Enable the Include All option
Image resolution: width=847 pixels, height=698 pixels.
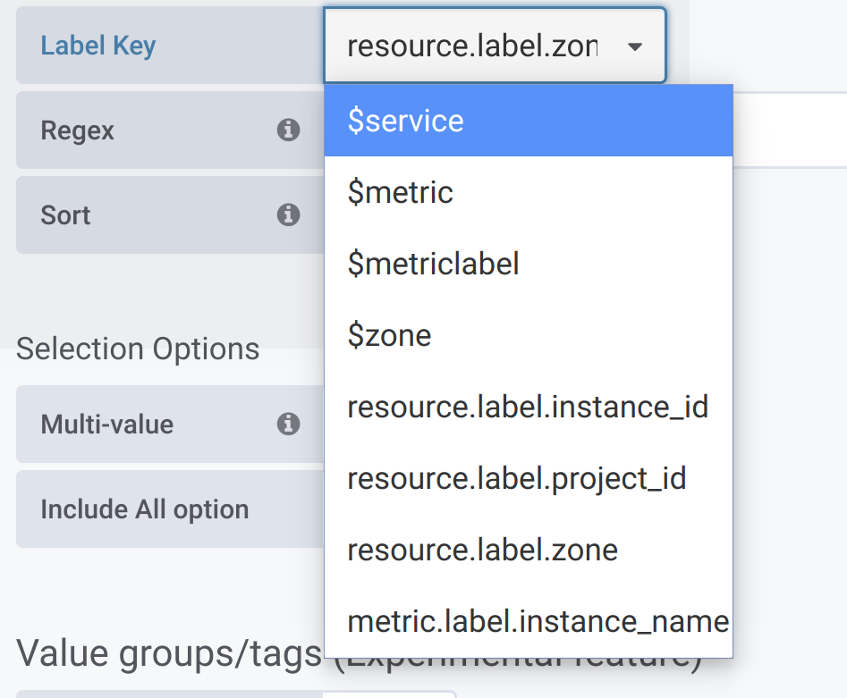[145, 509]
